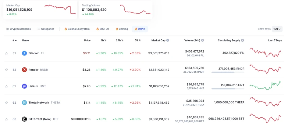Open the Theta Network coin page link

(39, 103)
